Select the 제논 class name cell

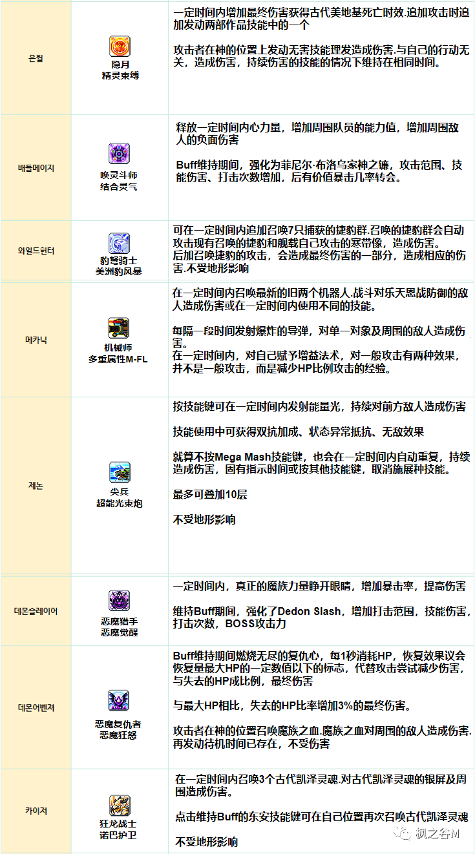click(x=36, y=485)
